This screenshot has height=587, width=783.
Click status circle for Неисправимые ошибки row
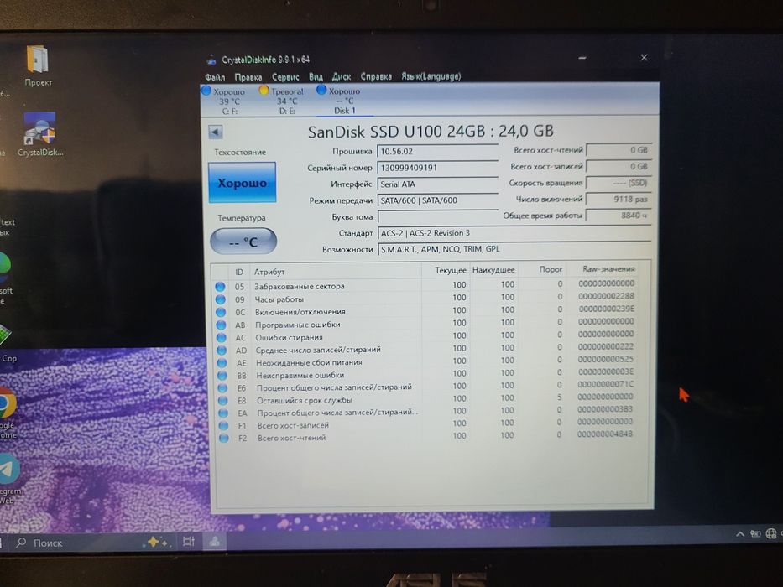222,376
